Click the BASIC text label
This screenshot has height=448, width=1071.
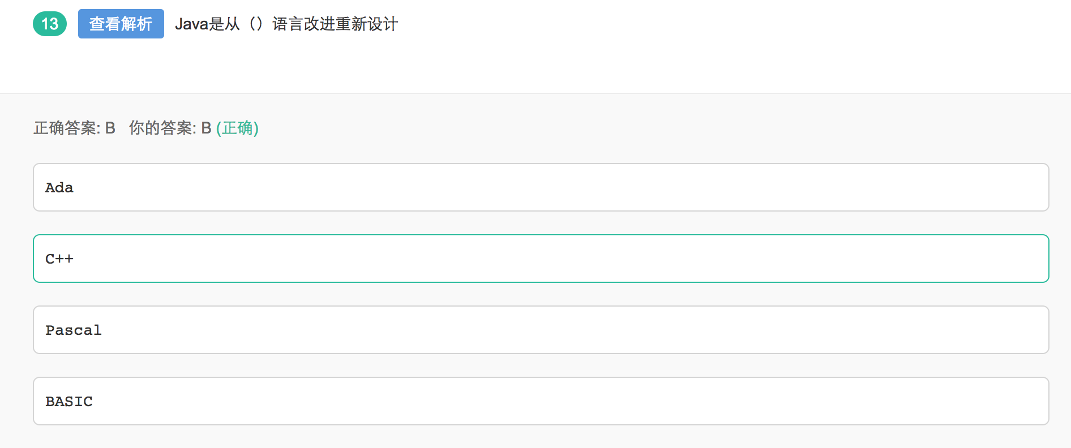pos(69,401)
